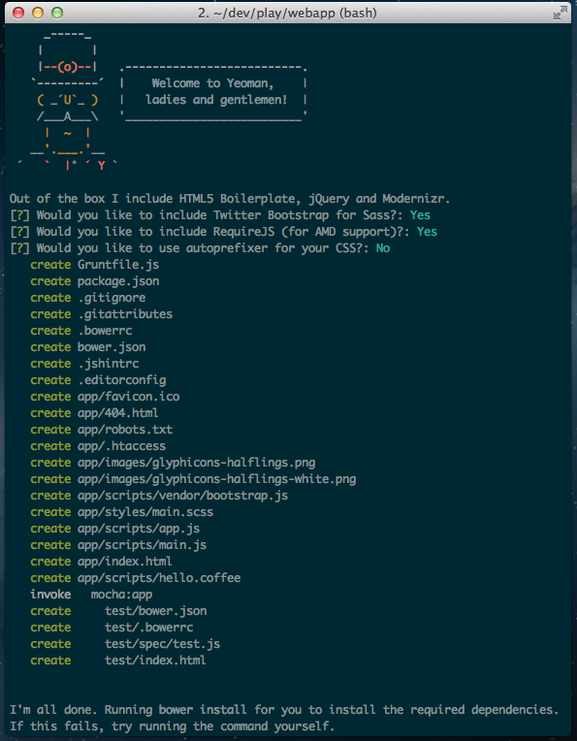Click the 'Welcome to Yeoman' speech box
The image size is (577, 741).
click(213, 91)
